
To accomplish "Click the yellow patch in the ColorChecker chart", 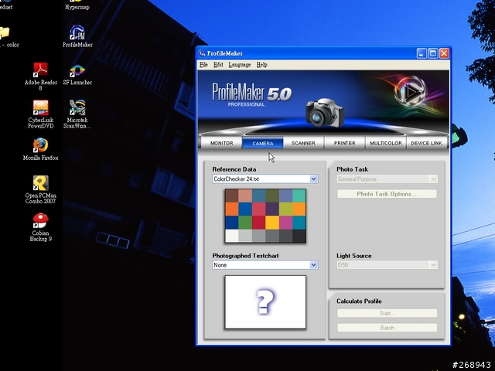I will click(x=272, y=223).
